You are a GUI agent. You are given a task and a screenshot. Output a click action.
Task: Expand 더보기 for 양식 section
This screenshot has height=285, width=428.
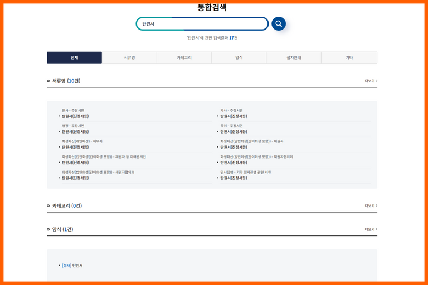(371, 229)
